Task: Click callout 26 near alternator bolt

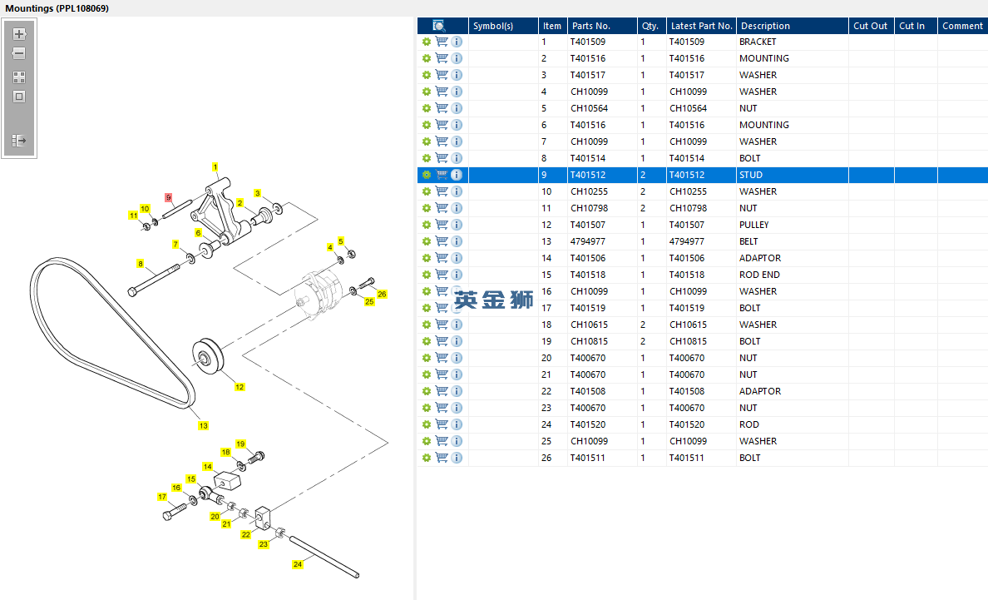Action: tap(382, 294)
